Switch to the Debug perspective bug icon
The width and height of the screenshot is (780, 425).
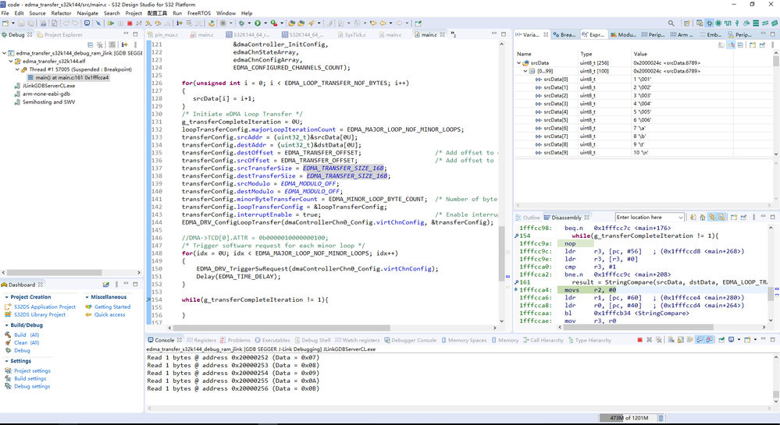(x=709, y=23)
